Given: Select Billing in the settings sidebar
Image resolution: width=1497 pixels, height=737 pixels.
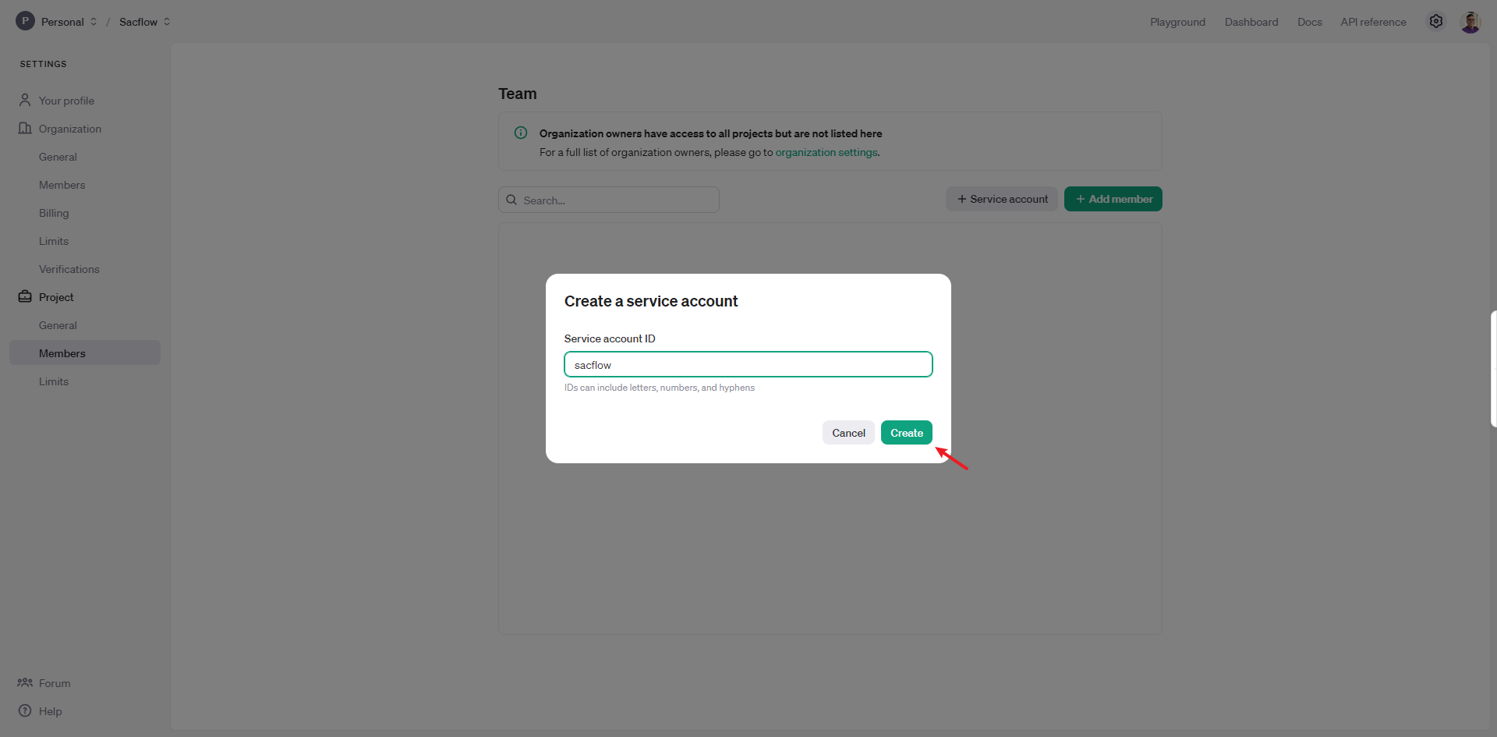Looking at the screenshot, I should 54,213.
